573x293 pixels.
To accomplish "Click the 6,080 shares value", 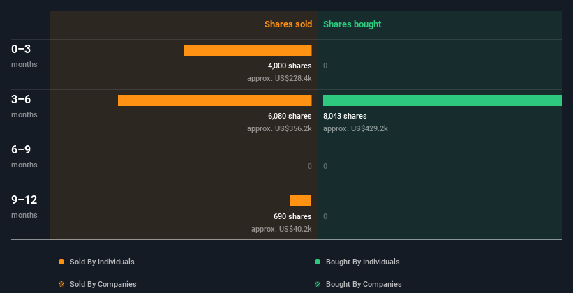I will point(290,116).
